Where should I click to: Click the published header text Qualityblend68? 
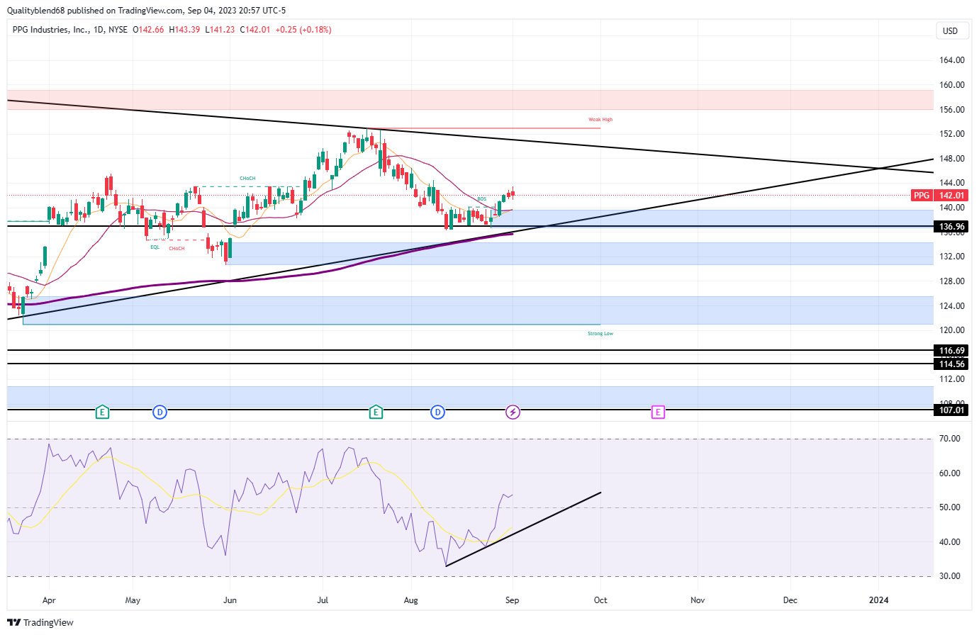coord(35,11)
